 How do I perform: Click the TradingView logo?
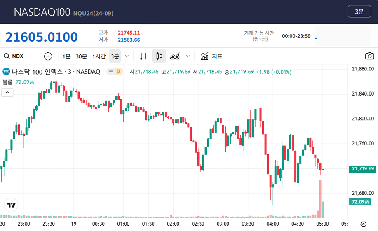pyautogui.click(x=11, y=205)
